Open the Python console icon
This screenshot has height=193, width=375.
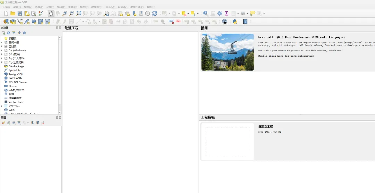point(235,22)
